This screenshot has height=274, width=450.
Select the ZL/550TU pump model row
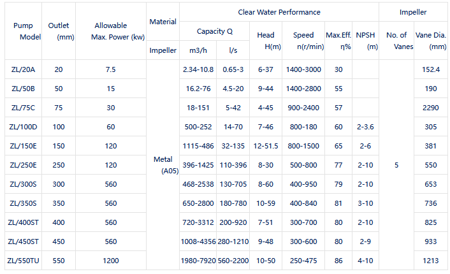pos(23,261)
